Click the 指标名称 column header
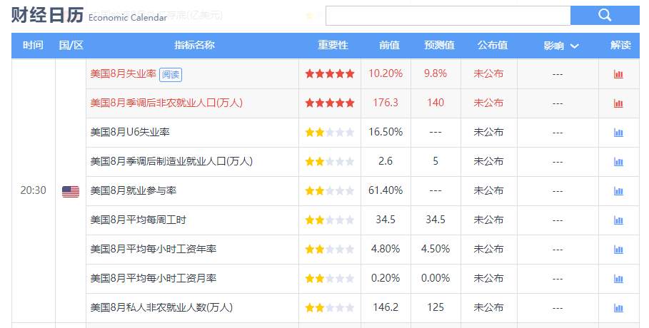649x328 pixels. point(194,45)
